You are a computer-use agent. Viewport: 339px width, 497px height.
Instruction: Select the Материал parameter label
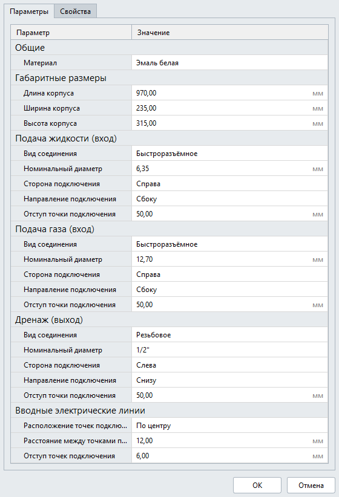[x=40, y=63]
